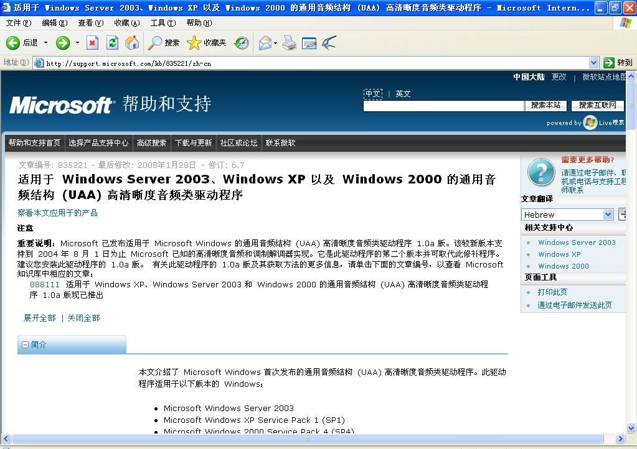Open the Favorites star button
The height and width of the screenshot is (449, 637).
click(x=206, y=42)
